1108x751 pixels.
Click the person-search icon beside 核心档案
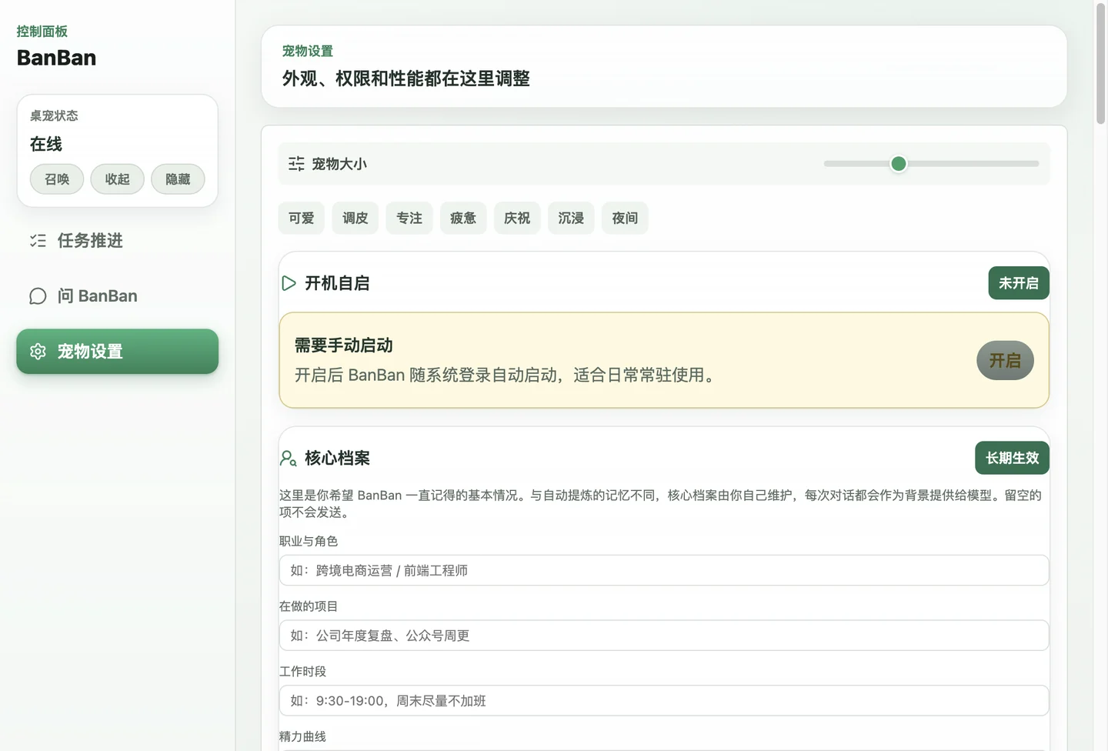coord(289,459)
